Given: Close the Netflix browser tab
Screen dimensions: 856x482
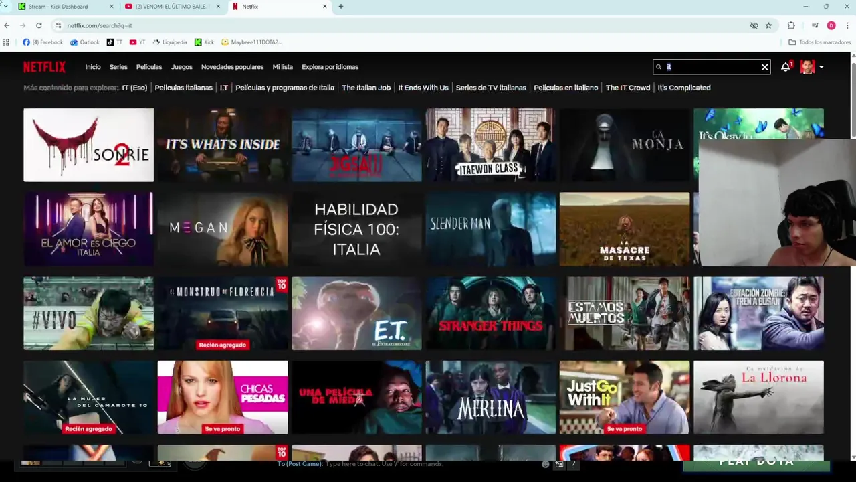Looking at the screenshot, I should coord(325,7).
